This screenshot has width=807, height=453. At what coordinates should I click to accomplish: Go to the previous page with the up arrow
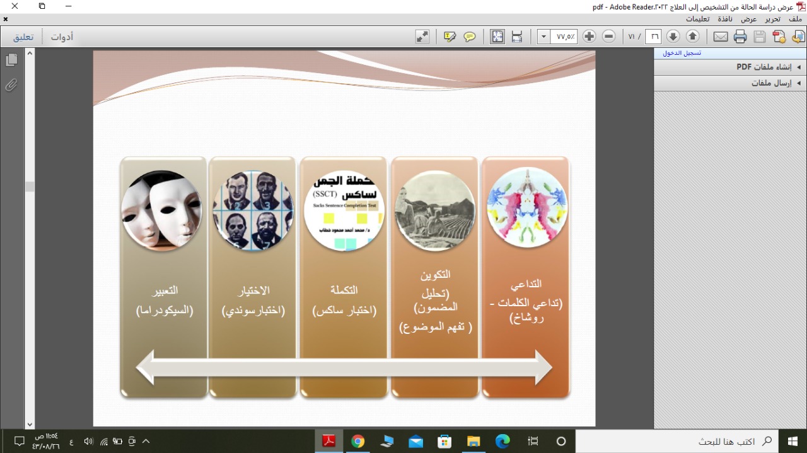coord(692,37)
